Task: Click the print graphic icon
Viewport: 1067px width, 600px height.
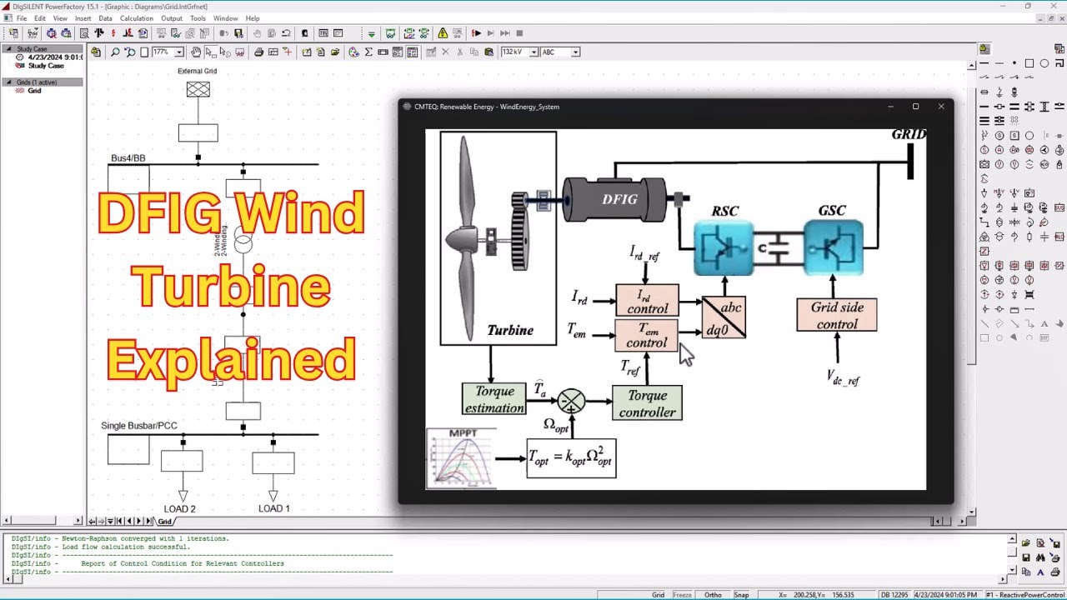Action: click(x=258, y=52)
